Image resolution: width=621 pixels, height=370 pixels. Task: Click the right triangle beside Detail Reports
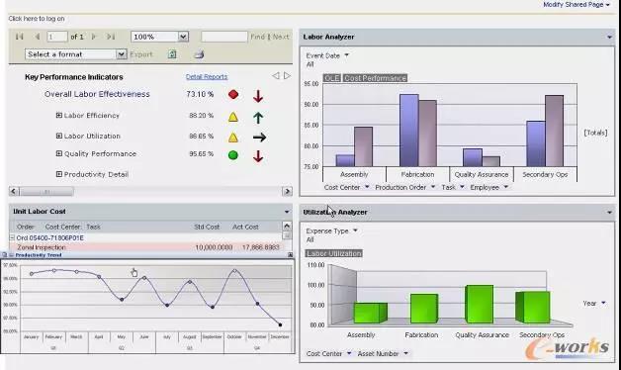(x=287, y=75)
